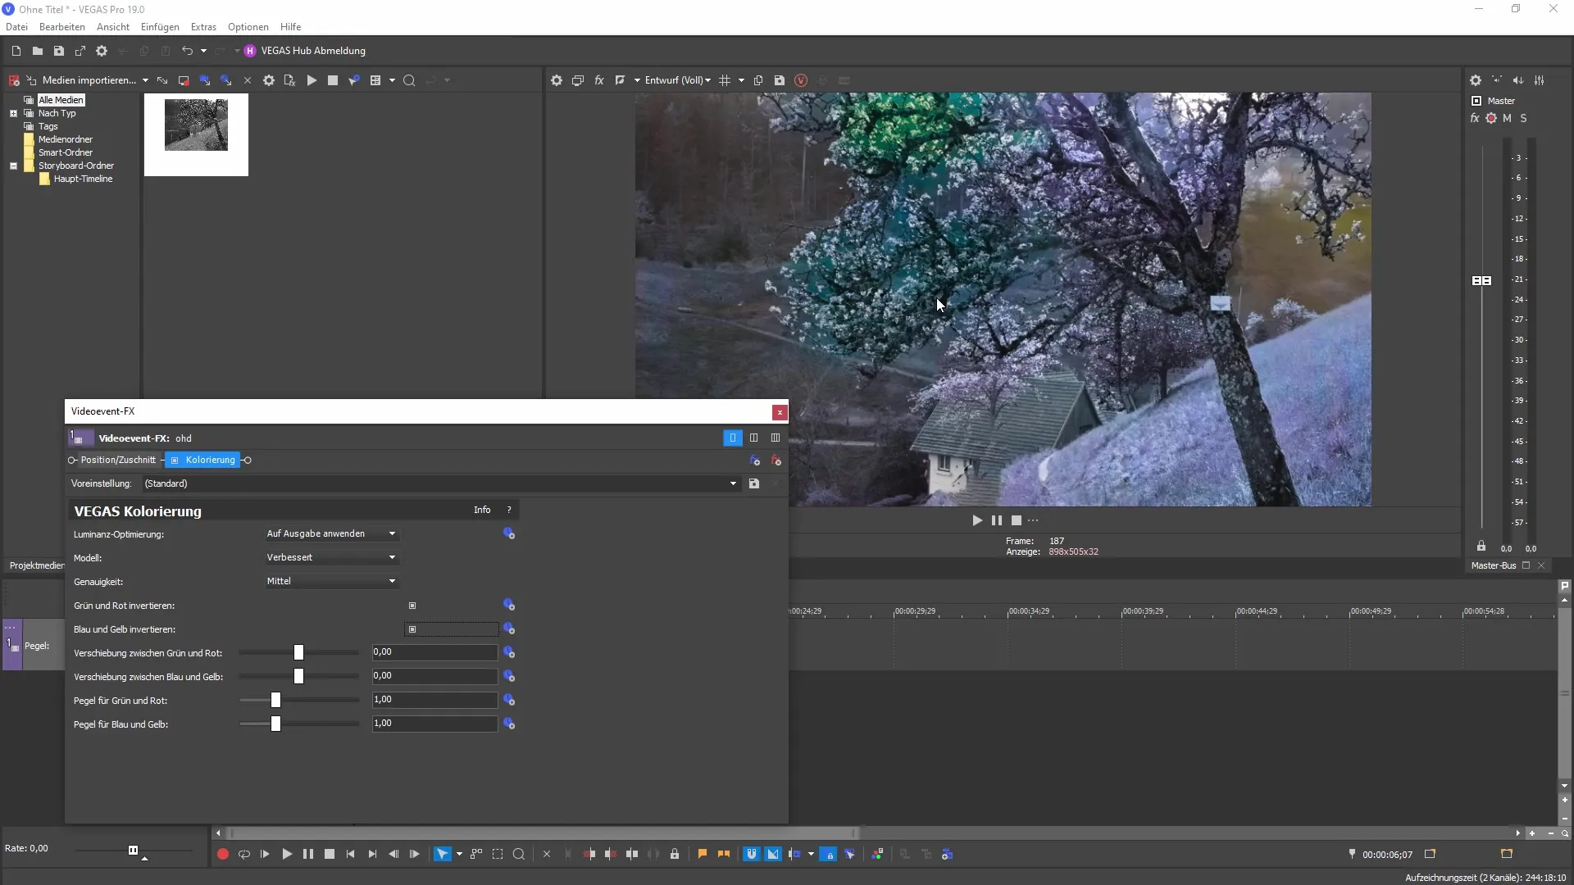Remove selected plug-in icon in Videoevent-FX window
This screenshot has width=1574, height=885.
pos(776,461)
